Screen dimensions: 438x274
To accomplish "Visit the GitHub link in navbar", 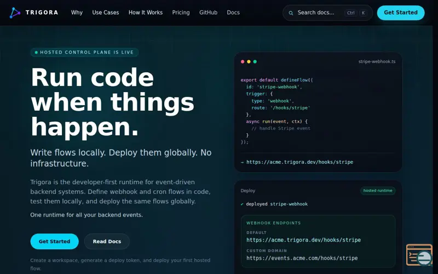I will click(x=208, y=13).
